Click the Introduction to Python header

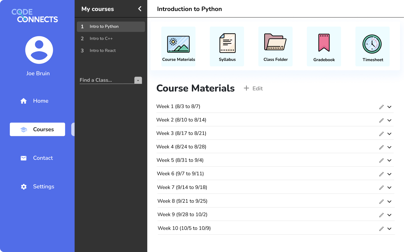click(189, 9)
